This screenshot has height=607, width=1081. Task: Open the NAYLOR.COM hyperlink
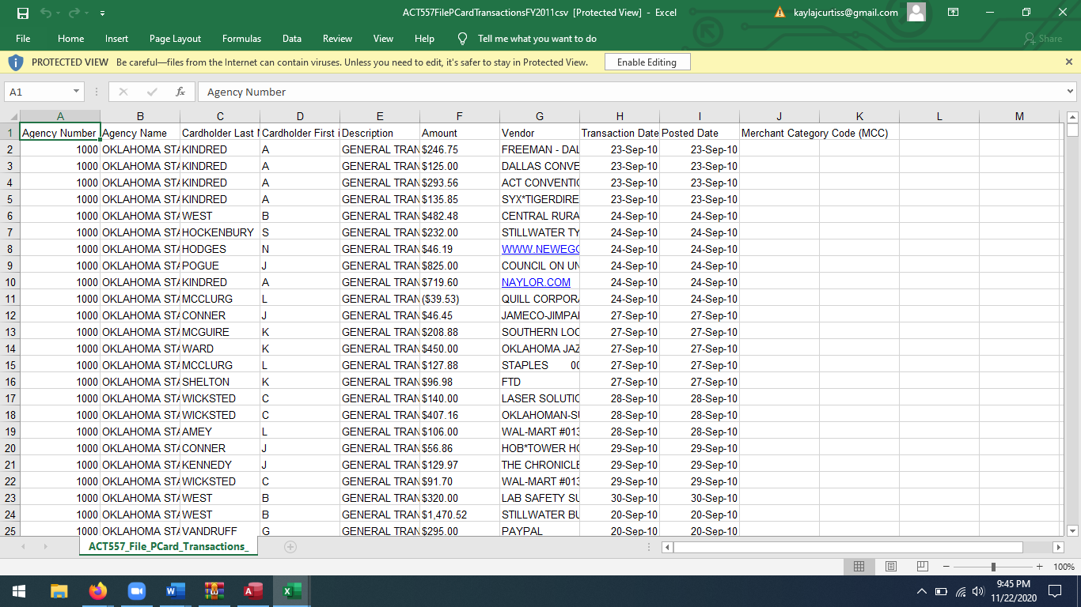pos(535,282)
